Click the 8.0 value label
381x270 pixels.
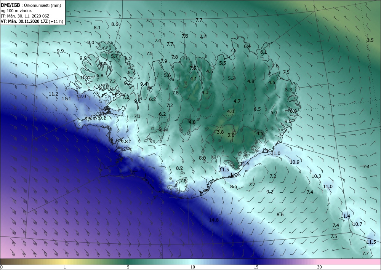pyautogui.click(x=202, y=158)
